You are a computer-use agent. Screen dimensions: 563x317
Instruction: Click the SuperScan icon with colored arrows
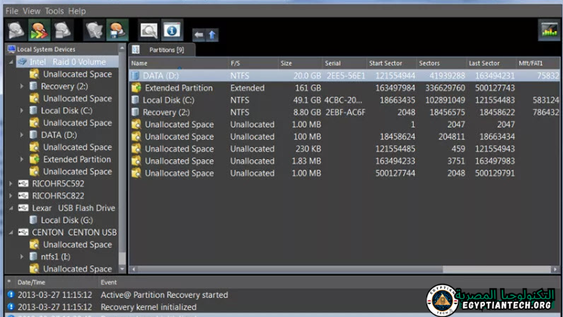tap(39, 30)
